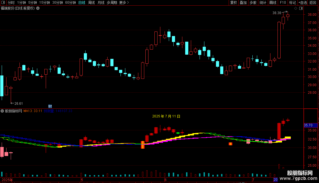
Task: Click the 叠加 overlay button
Action: 243,3
